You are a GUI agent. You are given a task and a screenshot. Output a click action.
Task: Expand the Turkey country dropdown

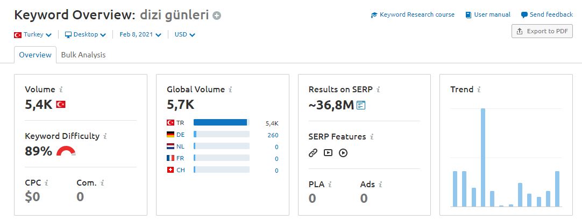tap(33, 34)
